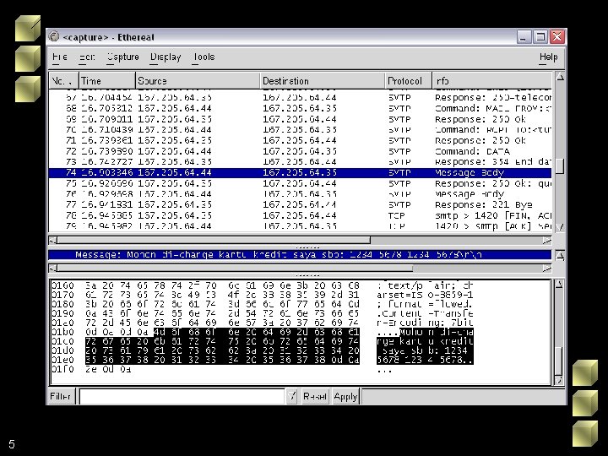Image resolution: width=608 pixels, height=456 pixels.
Task: Focus the display filter text field
Action: [x=182, y=396]
